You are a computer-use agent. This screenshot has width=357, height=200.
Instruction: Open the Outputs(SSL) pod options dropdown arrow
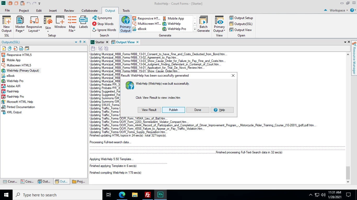pos(76,42)
